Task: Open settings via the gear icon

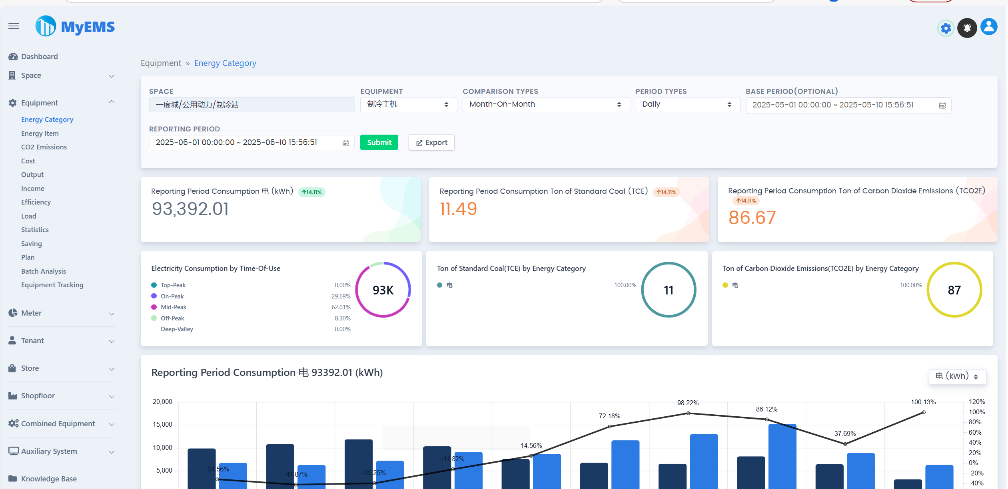Action: pyautogui.click(x=946, y=28)
